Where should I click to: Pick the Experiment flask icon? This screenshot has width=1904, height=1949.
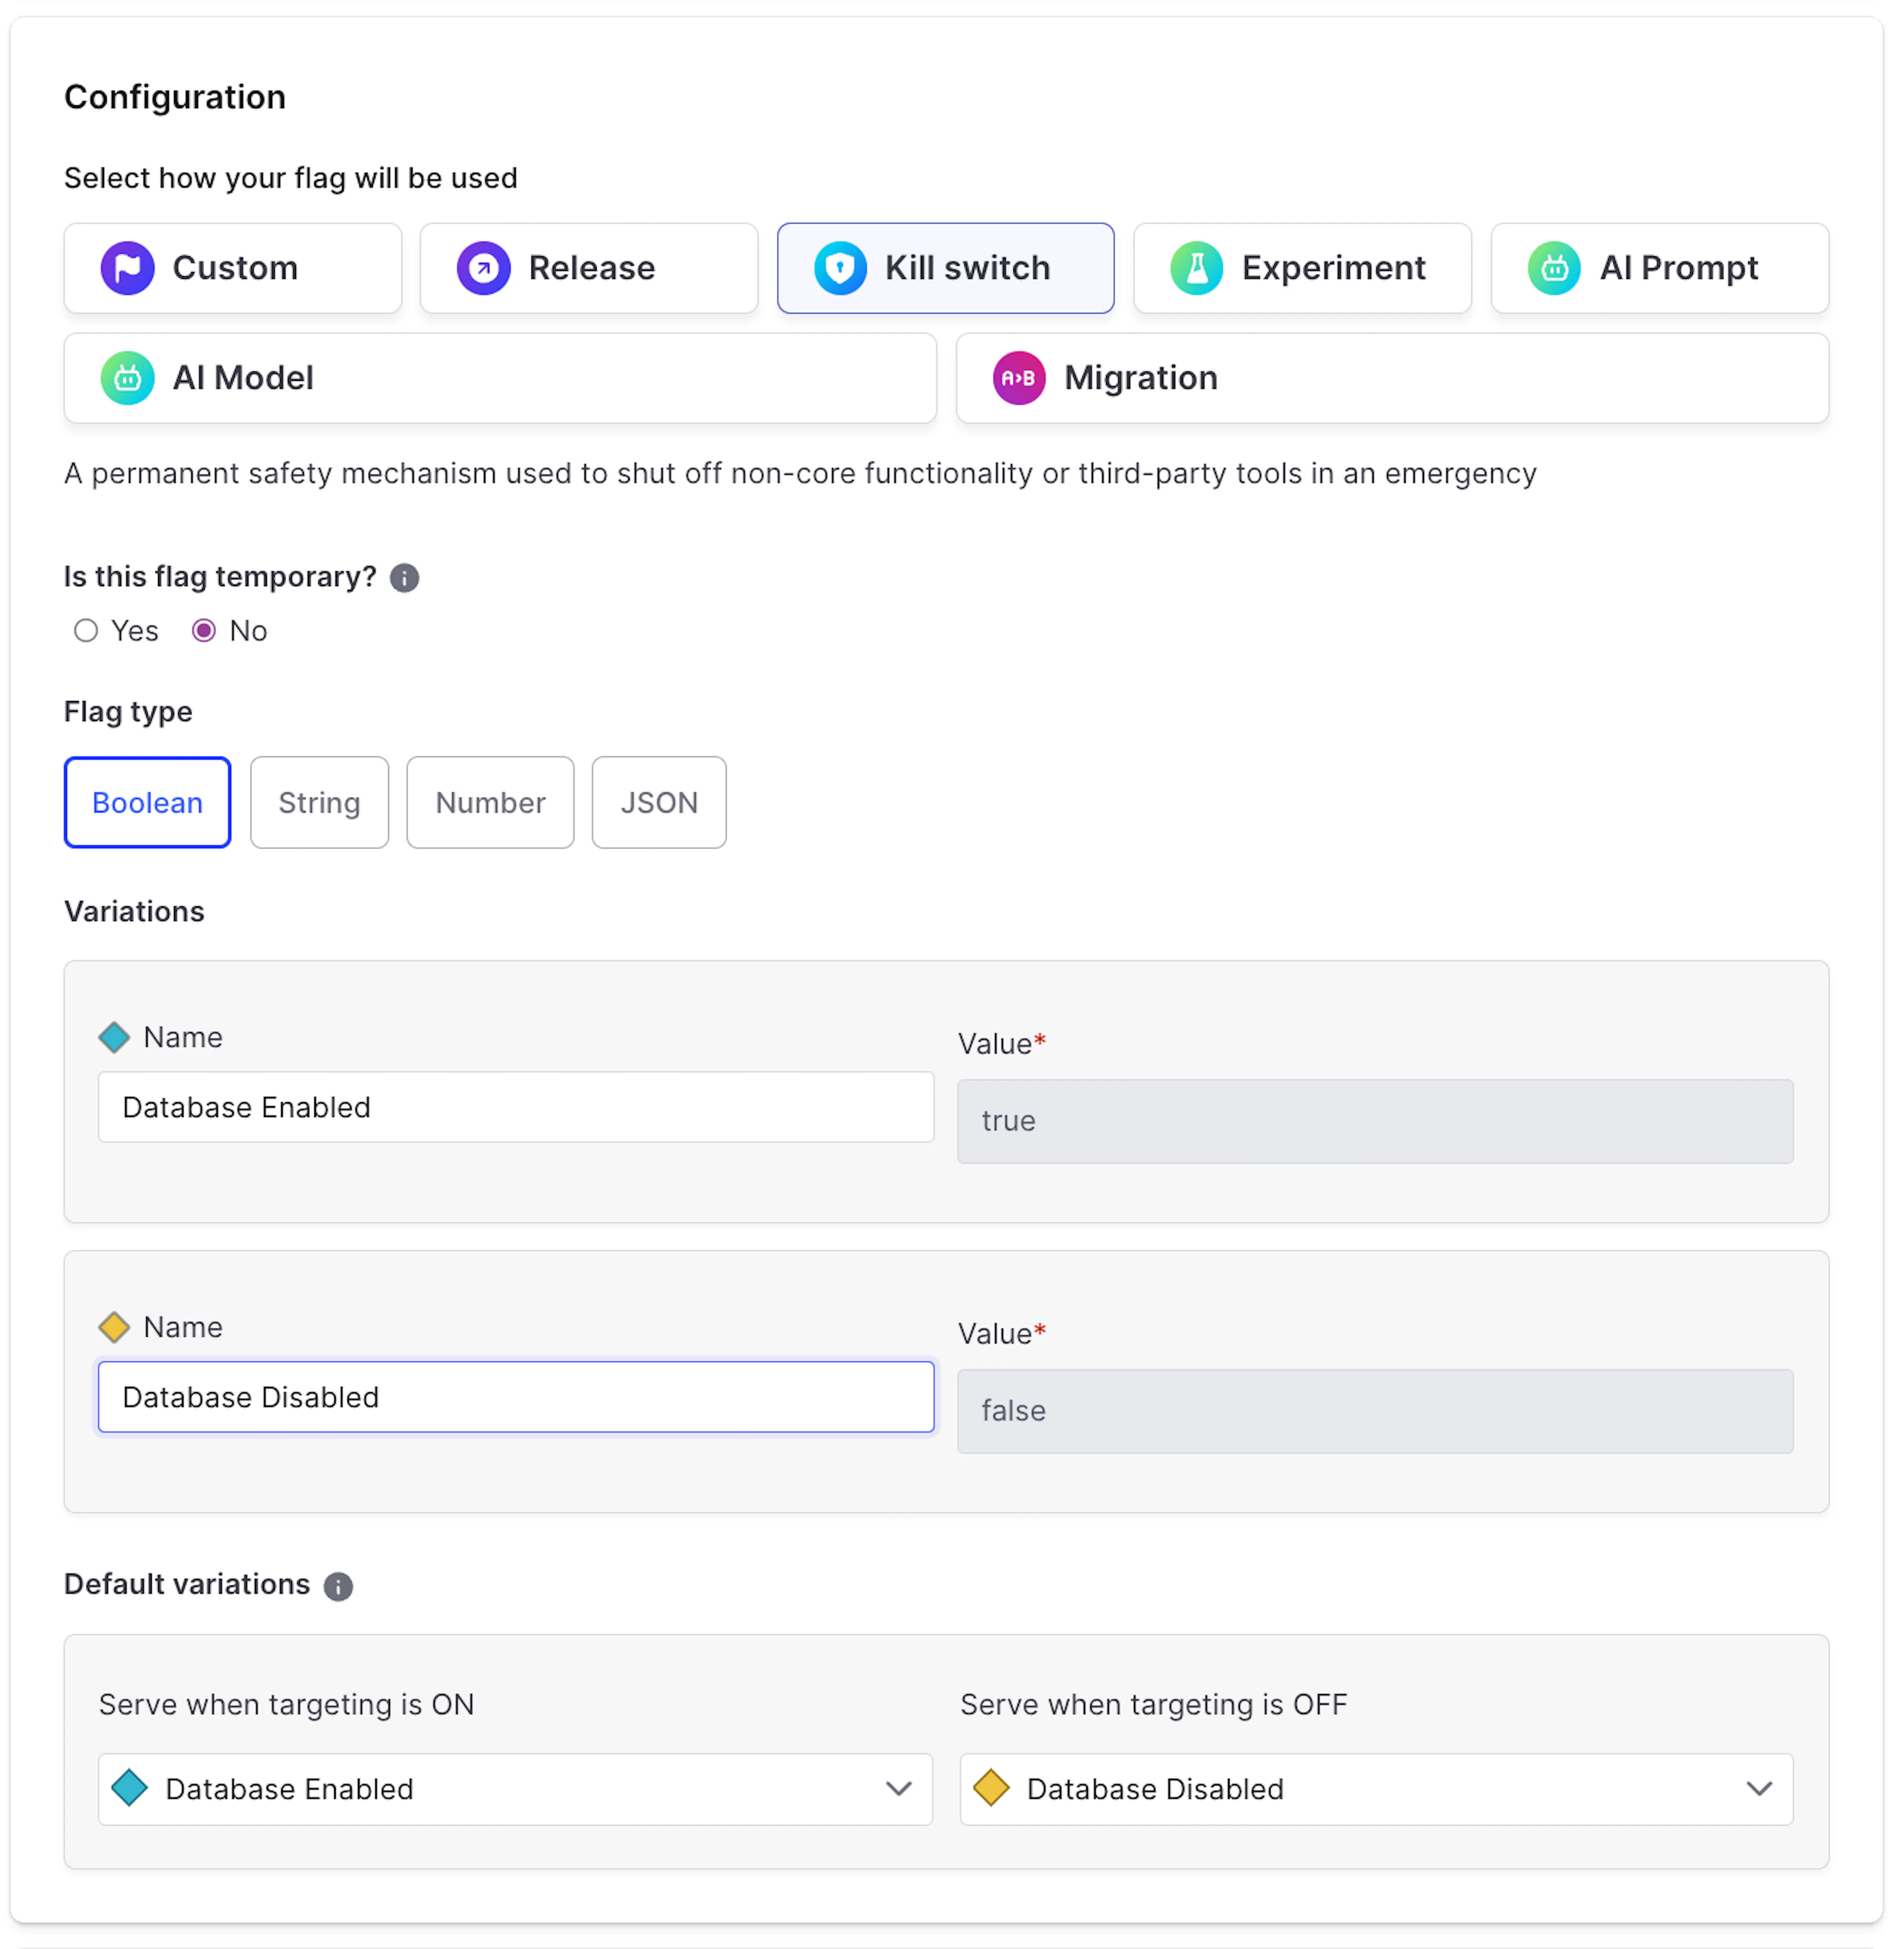point(1196,268)
